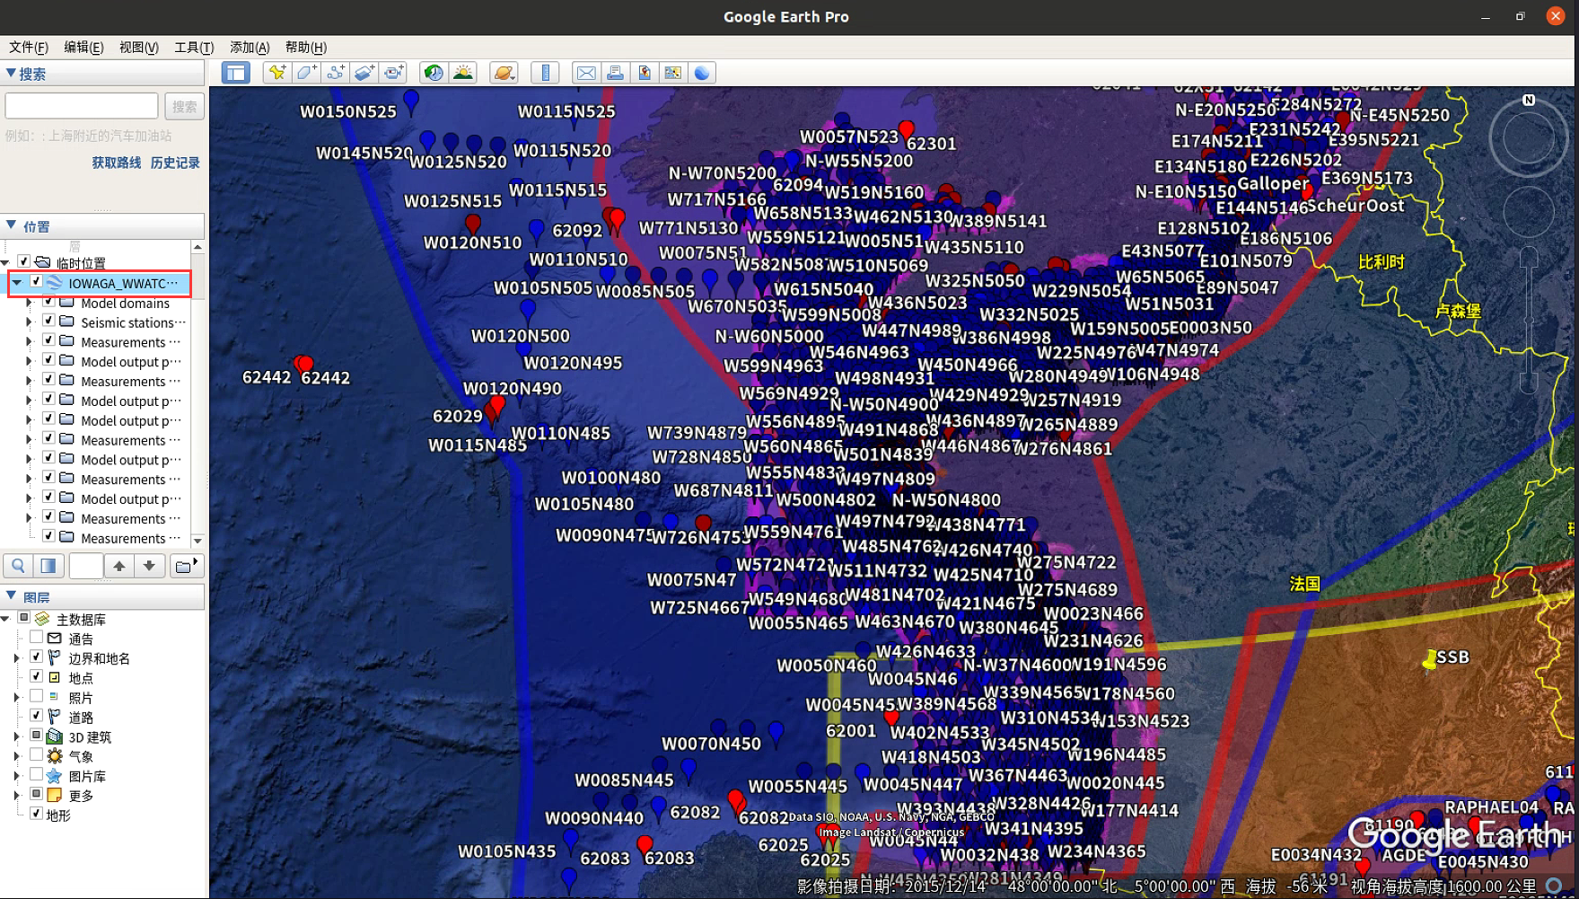This screenshot has height=899, width=1579.
Task: Add a placemark with the pushpin tool
Action: coord(277,73)
